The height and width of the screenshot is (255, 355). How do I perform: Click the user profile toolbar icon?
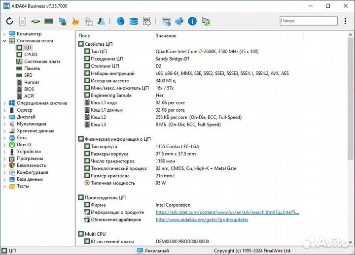pos(101,21)
